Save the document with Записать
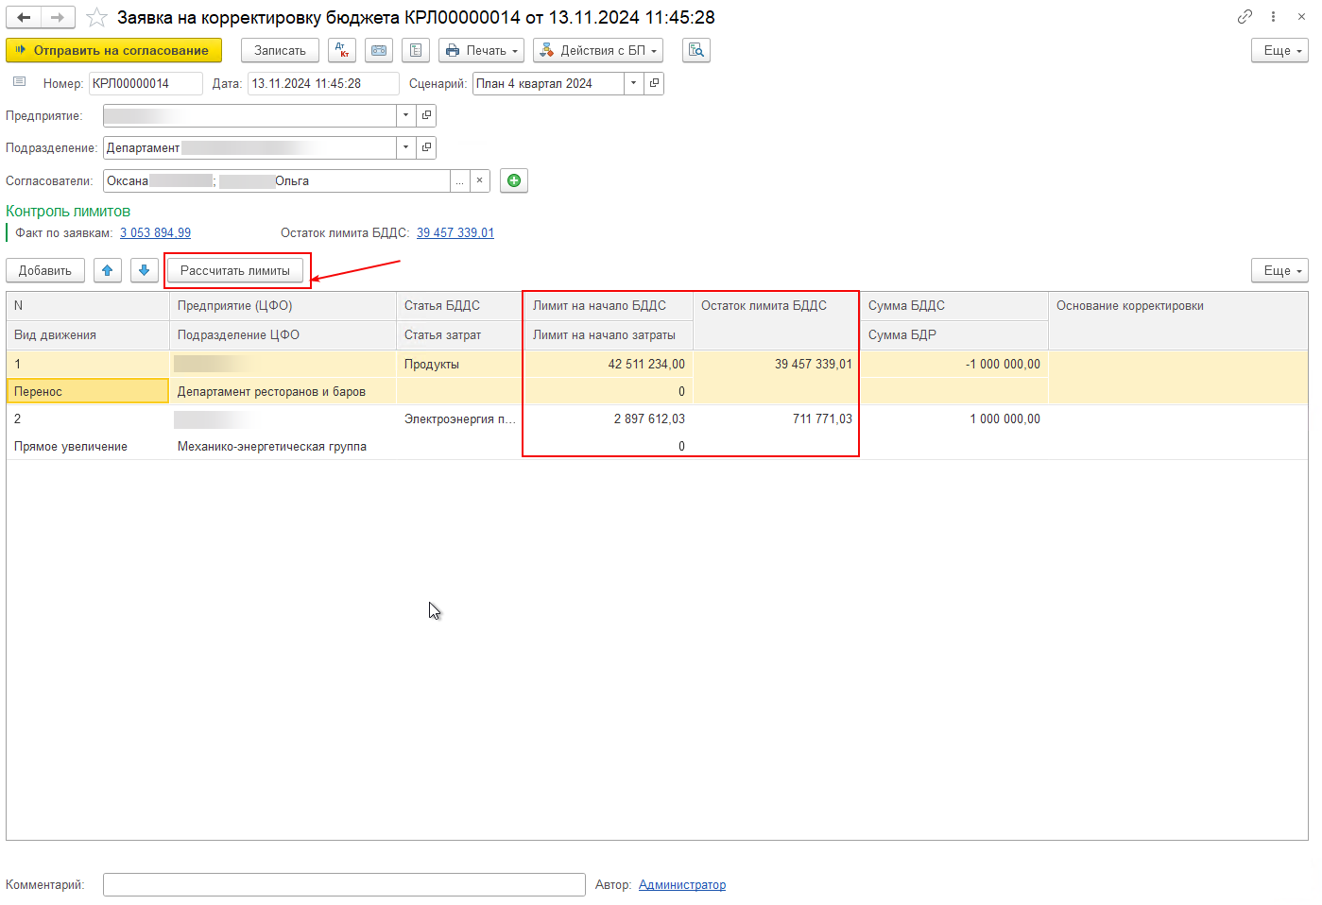The width and height of the screenshot is (1322, 905). pos(280,50)
